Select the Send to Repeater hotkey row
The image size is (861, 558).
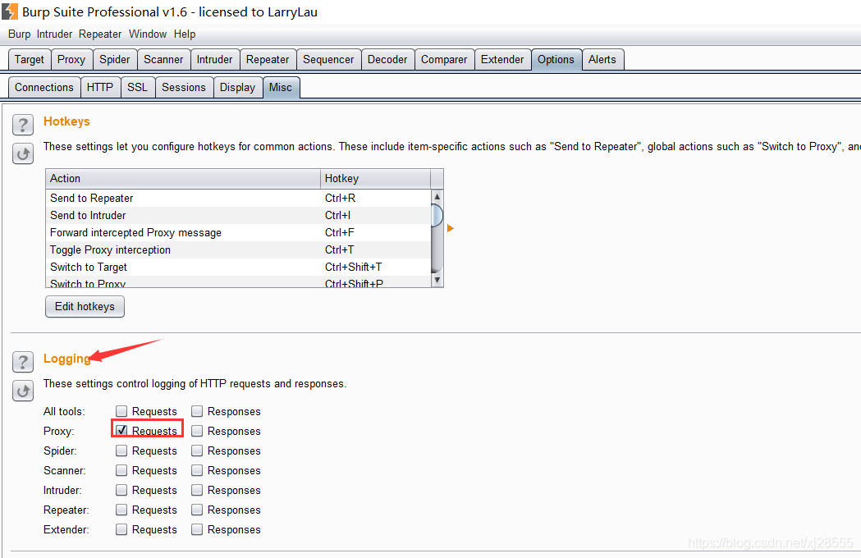(238, 198)
